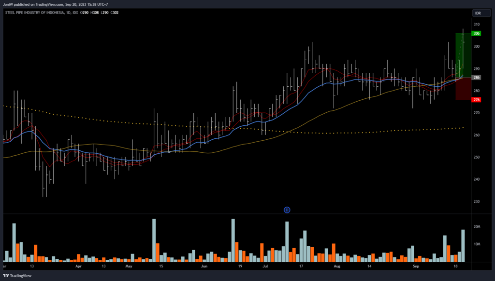Image resolution: width=495 pixels, height=281 pixels.
Task: Click the Apr label on time axis
Action: click(79, 266)
